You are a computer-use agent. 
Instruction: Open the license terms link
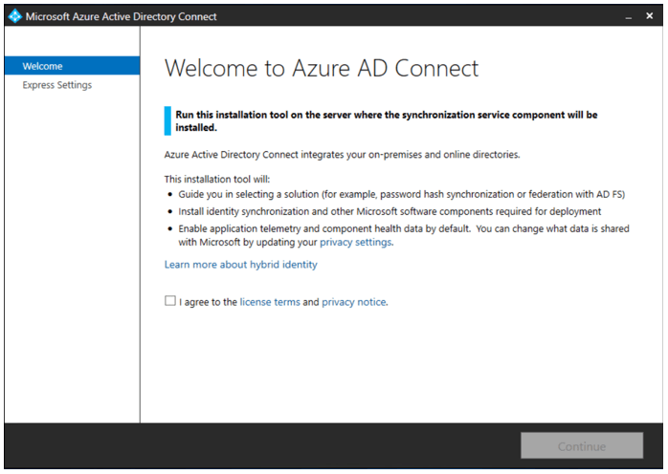click(x=269, y=302)
